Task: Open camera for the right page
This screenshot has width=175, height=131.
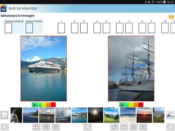Action: tap(143, 127)
